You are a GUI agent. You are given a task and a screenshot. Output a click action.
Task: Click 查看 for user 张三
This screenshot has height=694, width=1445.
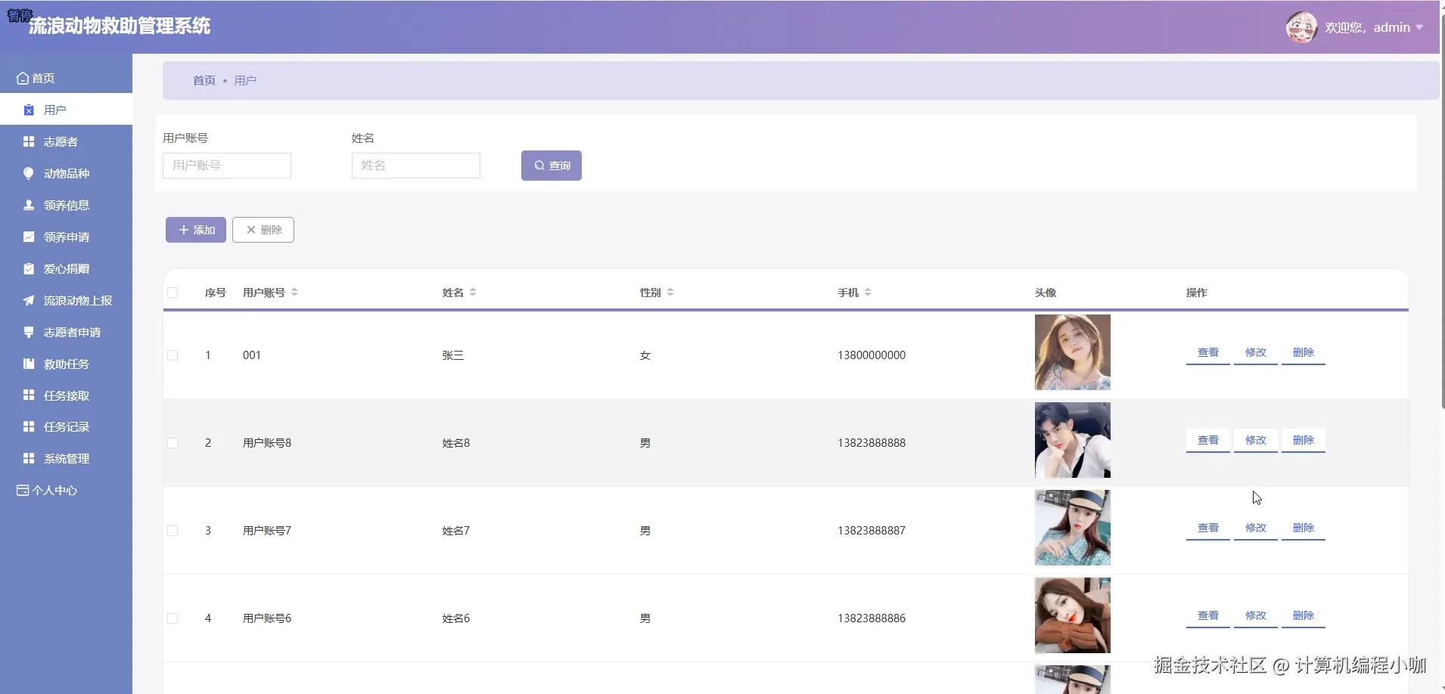click(x=1208, y=353)
